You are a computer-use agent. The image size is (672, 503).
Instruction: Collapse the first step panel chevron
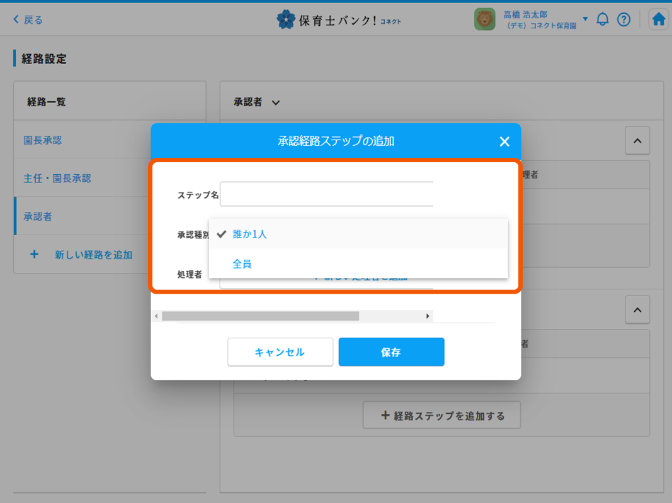pos(637,141)
